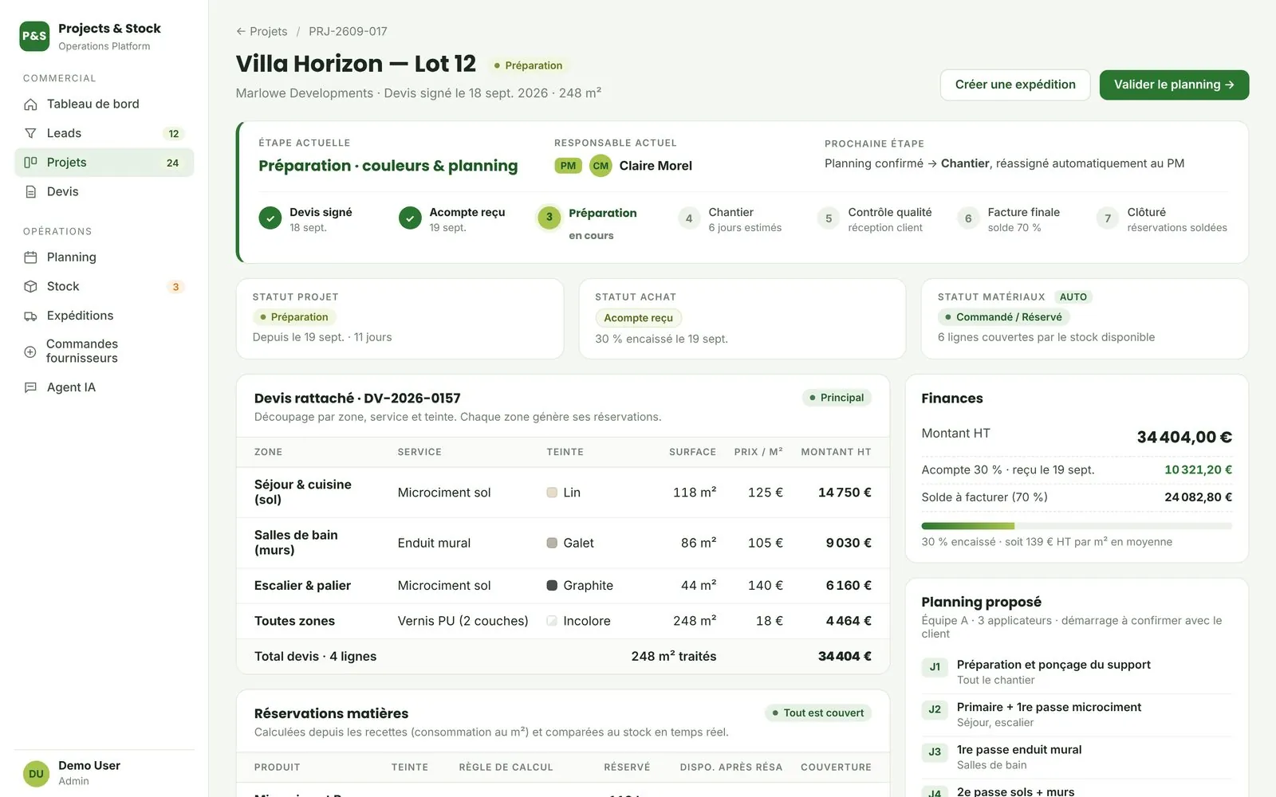Click the Tout est couvert badge
The image size is (1276, 797).
pos(817,713)
